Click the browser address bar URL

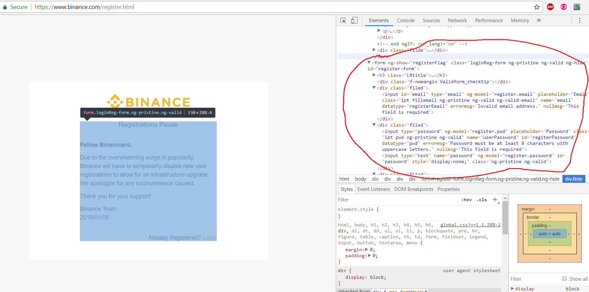(x=85, y=7)
